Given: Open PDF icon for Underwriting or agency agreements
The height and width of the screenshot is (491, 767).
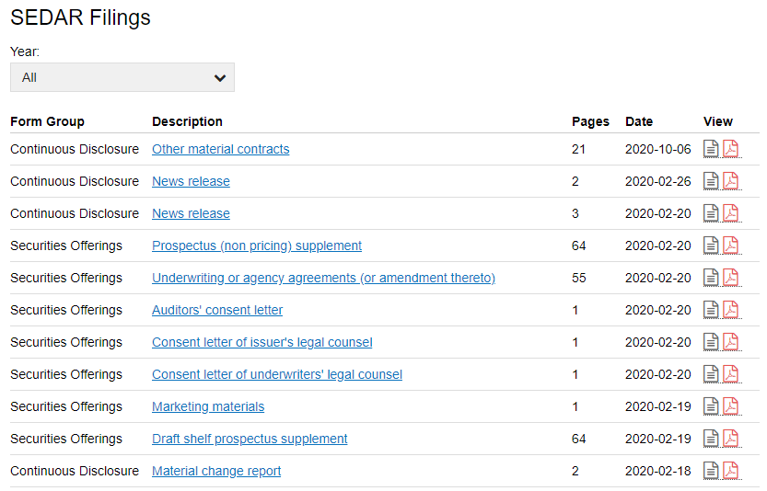Looking at the screenshot, I should tap(730, 278).
